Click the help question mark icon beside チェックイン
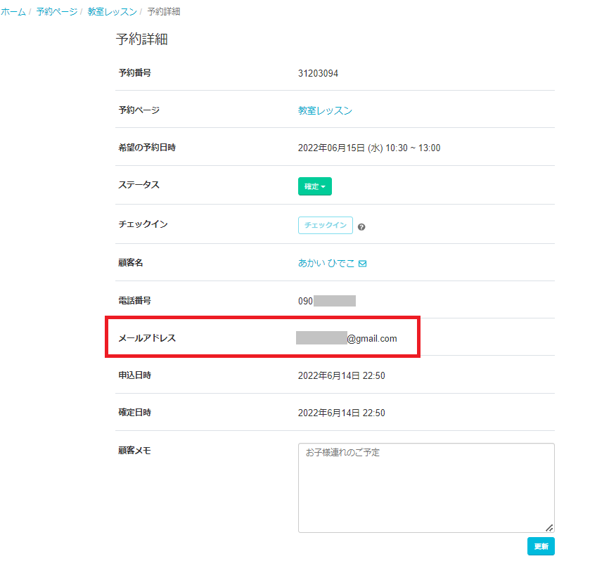 pos(361,227)
